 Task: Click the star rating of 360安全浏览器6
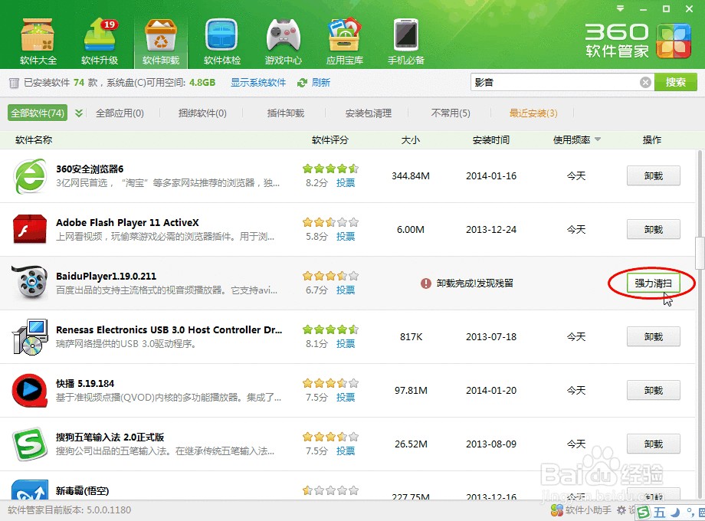click(330, 169)
